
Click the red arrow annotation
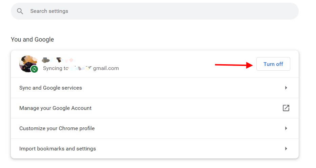234,65
